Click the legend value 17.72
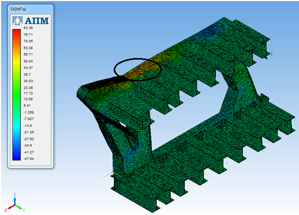 (28, 93)
